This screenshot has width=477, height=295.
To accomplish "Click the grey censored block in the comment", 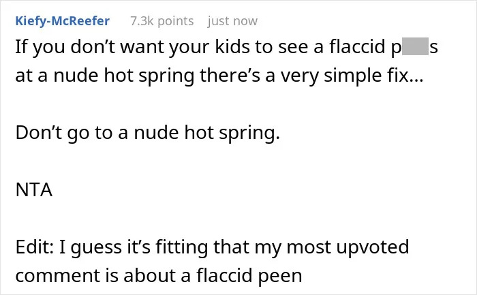I will click(415, 46).
